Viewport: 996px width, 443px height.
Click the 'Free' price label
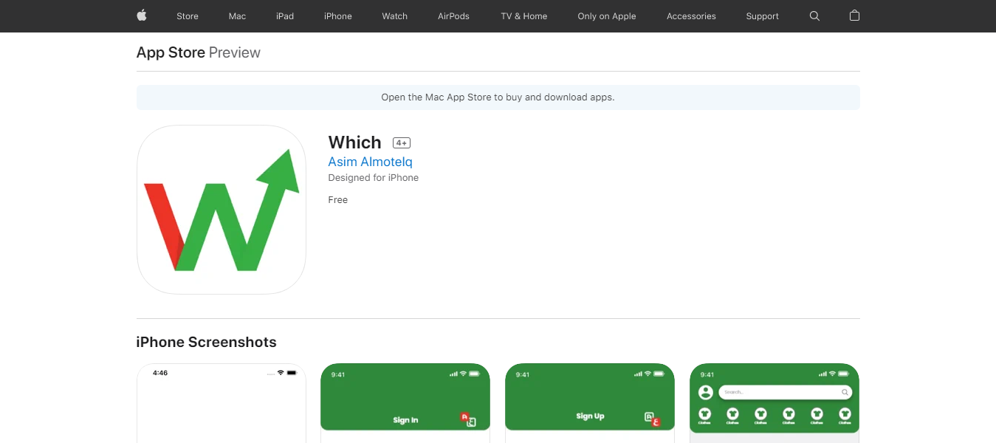(x=338, y=200)
